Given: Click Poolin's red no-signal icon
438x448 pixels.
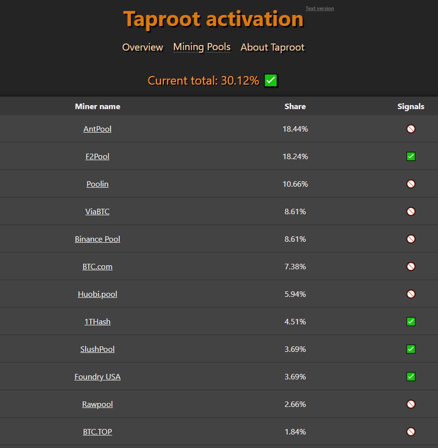Looking at the screenshot, I should point(411,184).
